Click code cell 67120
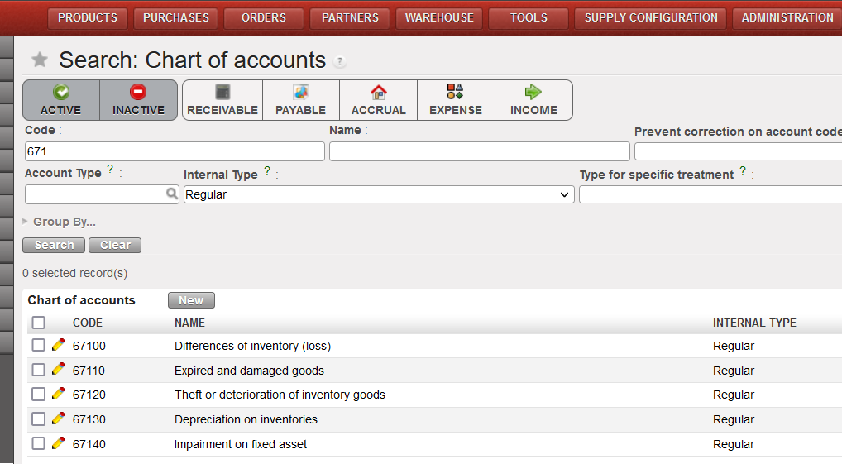The height and width of the screenshot is (464, 842). point(89,395)
